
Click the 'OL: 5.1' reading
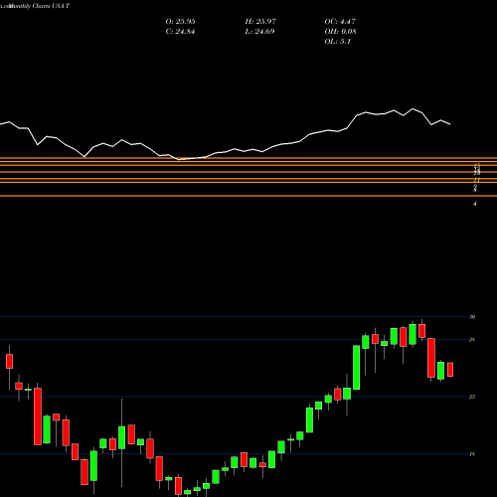click(338, 42)
